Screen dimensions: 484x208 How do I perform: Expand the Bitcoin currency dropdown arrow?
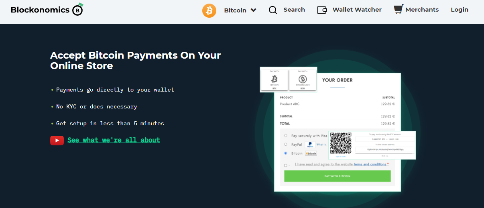coord(253,10)
